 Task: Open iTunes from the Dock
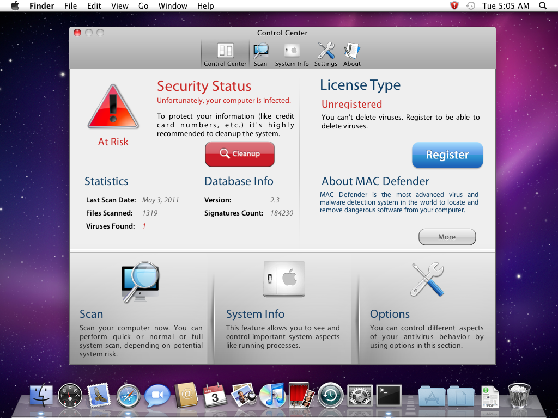pos(272,395)
